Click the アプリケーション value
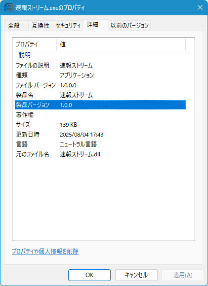The width and height of the screenshot is (208, 286). pos(77,75)
